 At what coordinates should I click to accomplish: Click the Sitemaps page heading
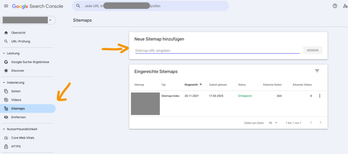click(x=82, y=20)
